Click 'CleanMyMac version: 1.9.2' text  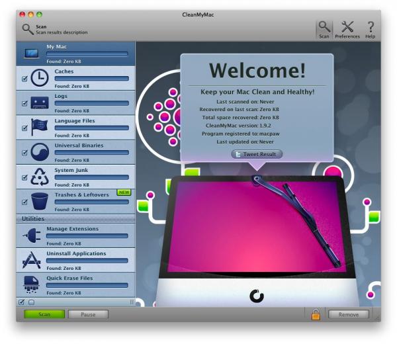238,126
